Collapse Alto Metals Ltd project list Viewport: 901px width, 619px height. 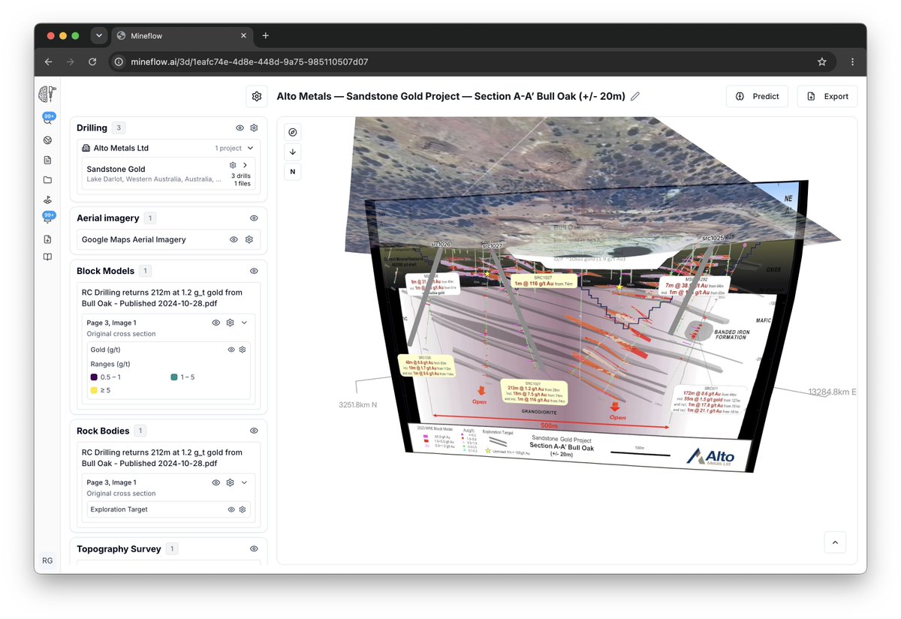click(x=251, y=149)
